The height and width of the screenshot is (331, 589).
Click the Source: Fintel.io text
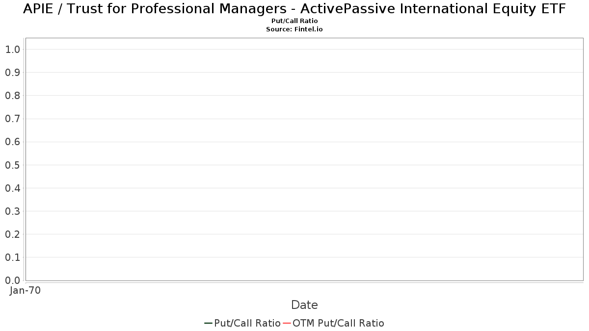pos(294,29)
